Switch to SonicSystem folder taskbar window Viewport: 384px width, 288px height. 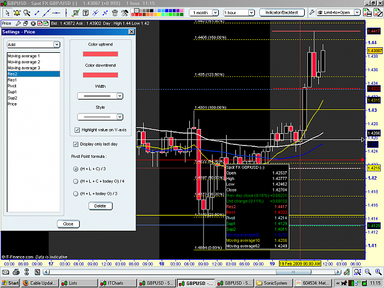click(x=273, y=283)
